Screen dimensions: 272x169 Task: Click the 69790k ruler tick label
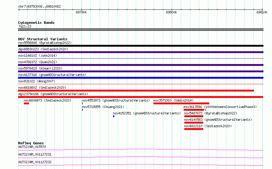[x=81, y=12]
